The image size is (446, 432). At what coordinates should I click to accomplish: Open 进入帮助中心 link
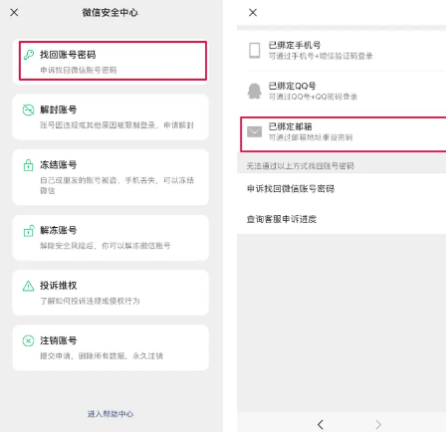tap(111, 414)
